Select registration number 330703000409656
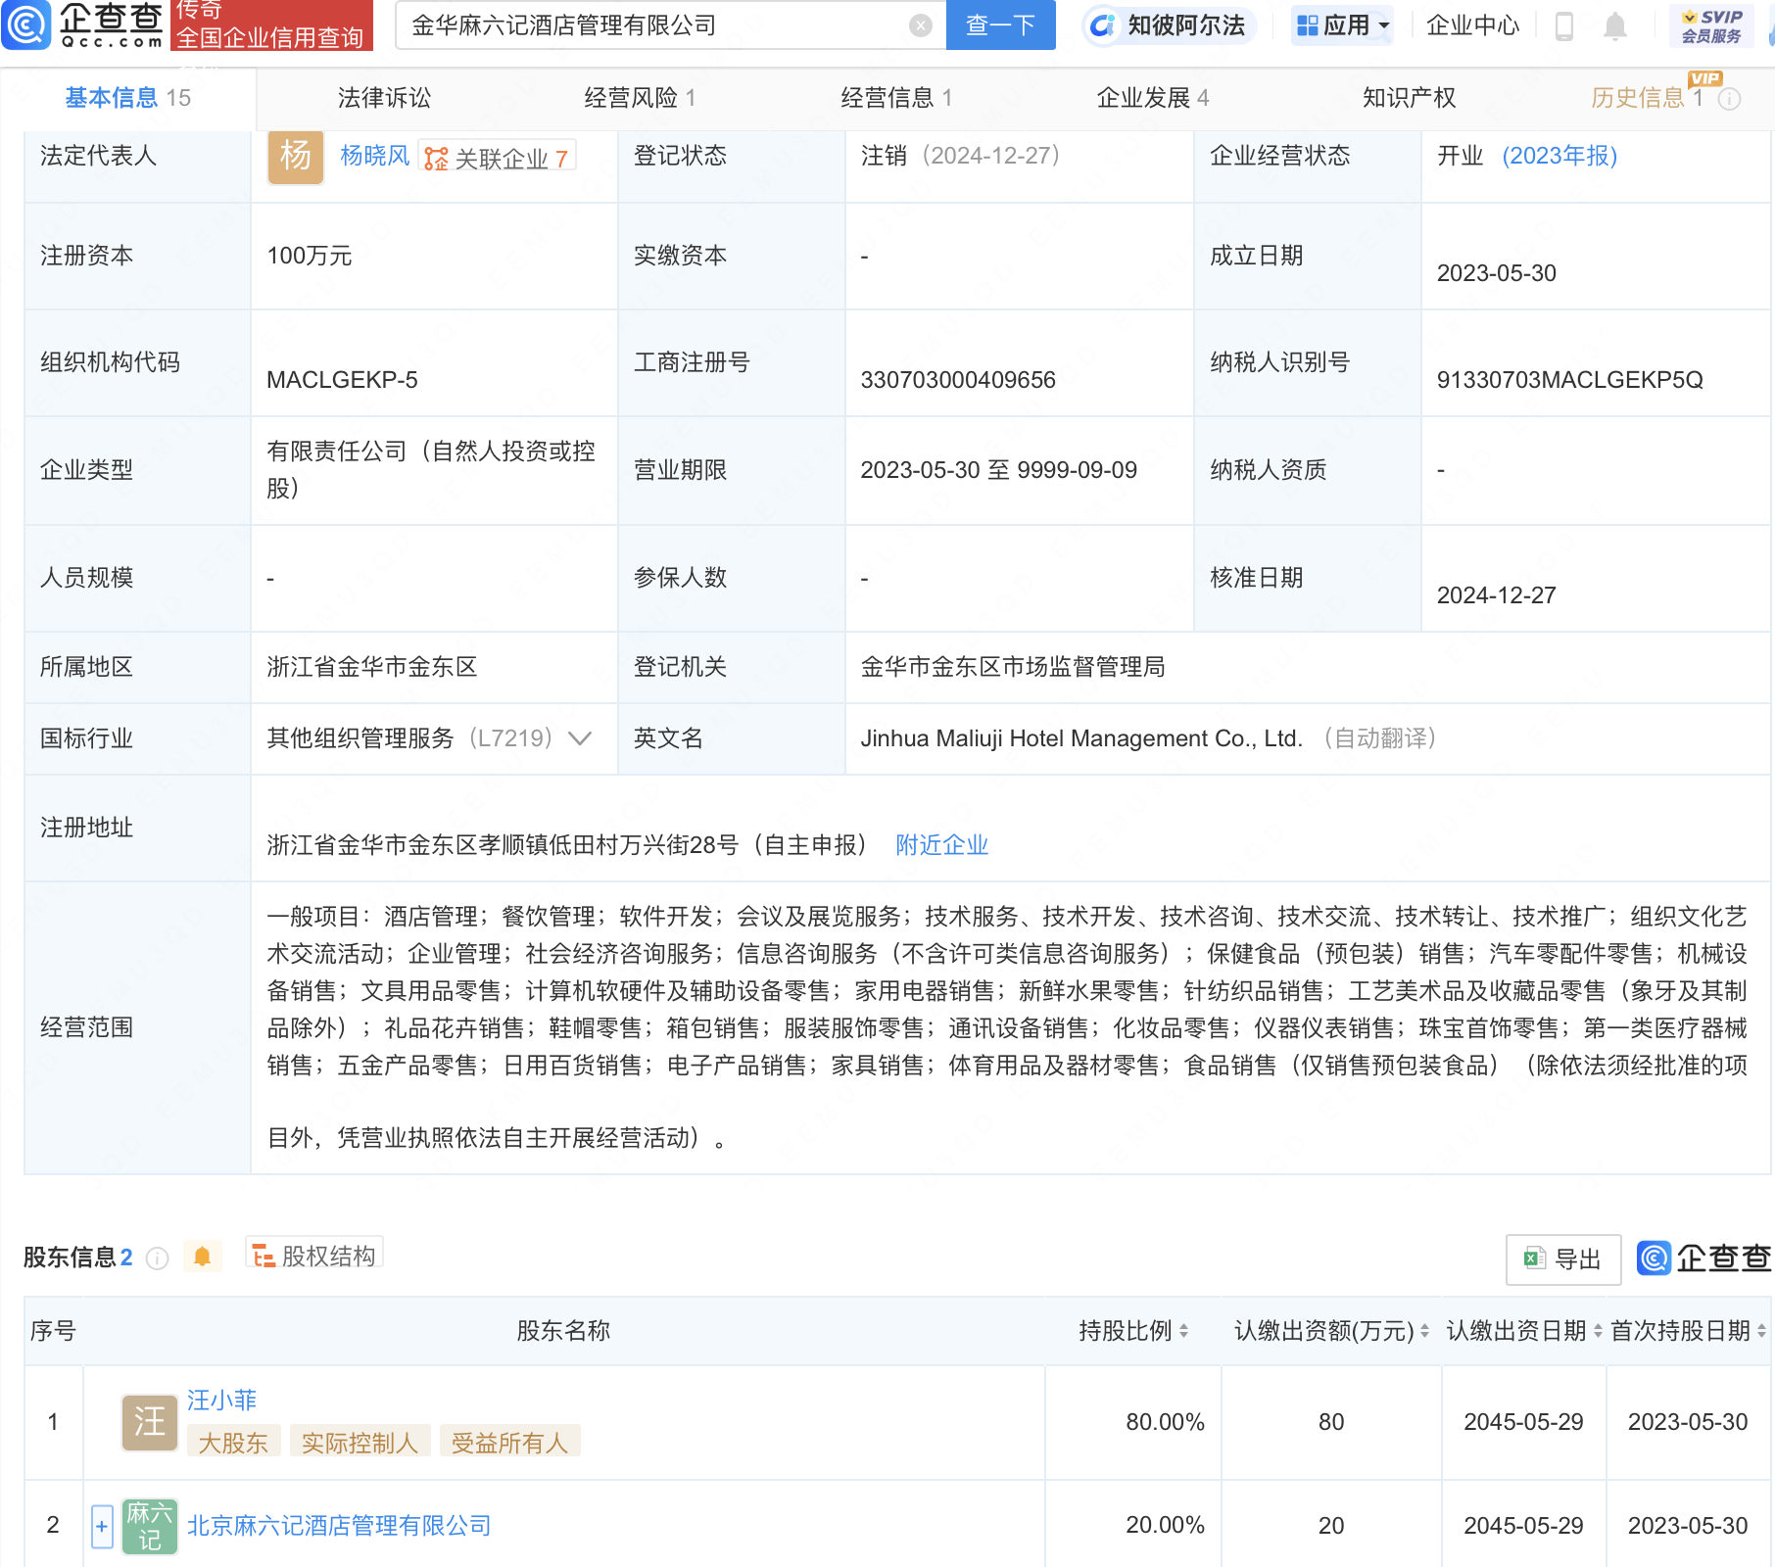The width and height of the screenshot is (1775, 1567). pyautogui.click(x=957, y=380)
